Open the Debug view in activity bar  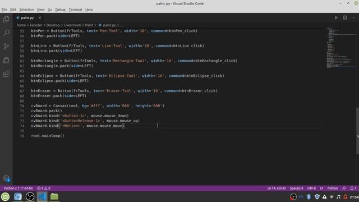(6, 60)
